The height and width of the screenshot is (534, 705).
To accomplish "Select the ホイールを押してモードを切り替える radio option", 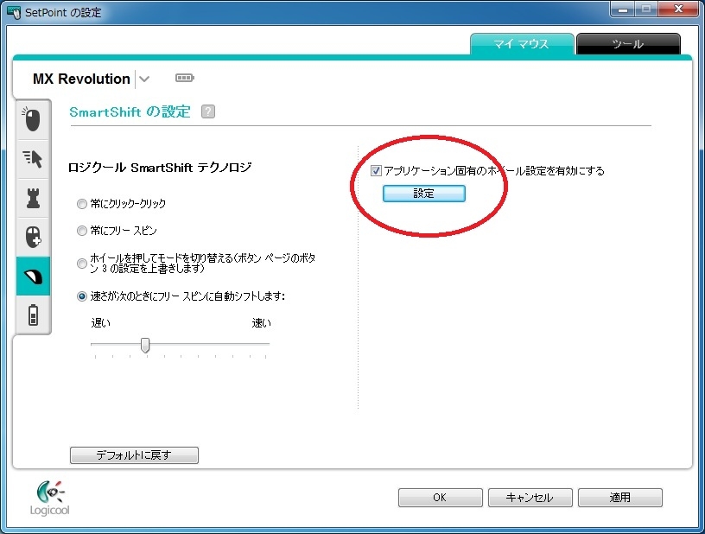I will (82, 264).
